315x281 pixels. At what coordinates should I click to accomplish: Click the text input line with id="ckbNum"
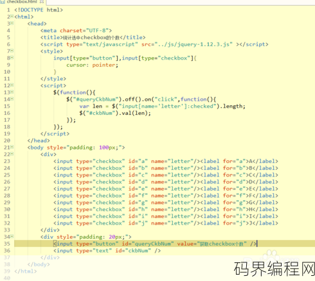coord(107,251)
